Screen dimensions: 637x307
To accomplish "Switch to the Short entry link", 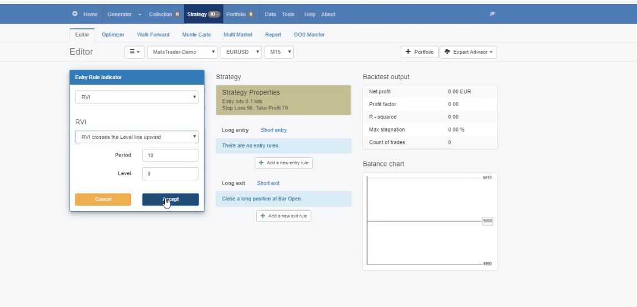I will 273,130.
